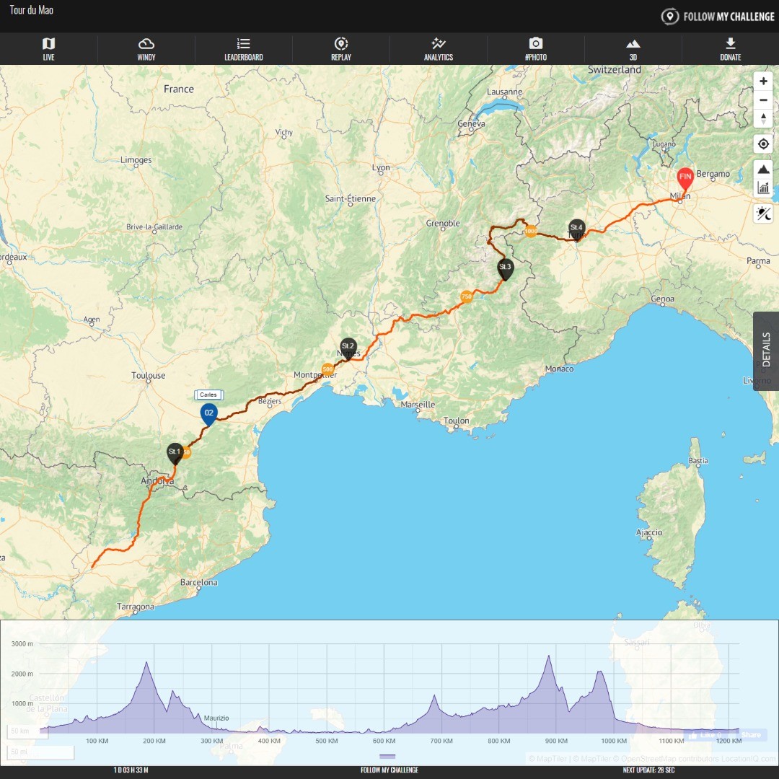Click the St.3 stage marker on the map
The width and height of the screenshot is (779, 779).
coord(505,267)
